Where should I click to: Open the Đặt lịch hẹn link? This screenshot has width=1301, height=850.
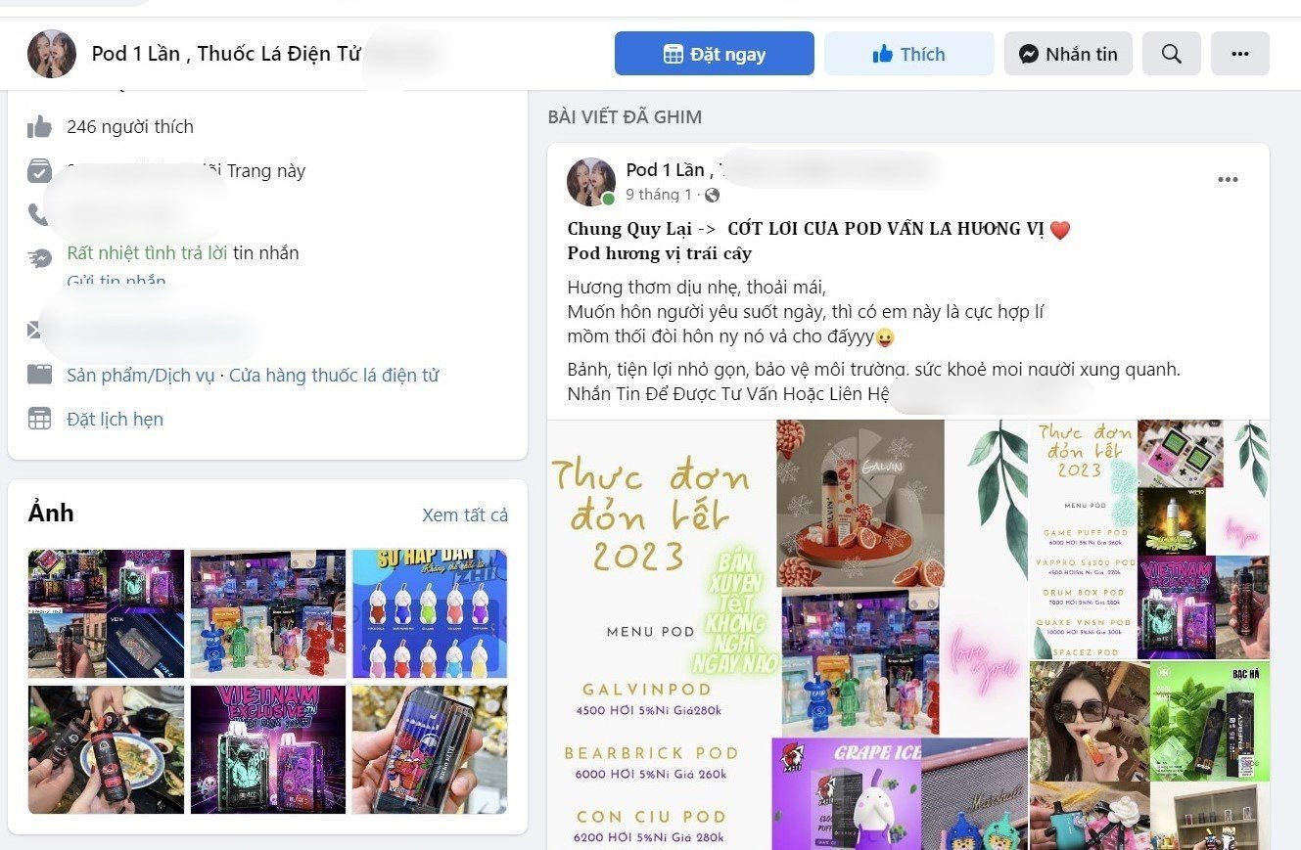click(115, 420)
